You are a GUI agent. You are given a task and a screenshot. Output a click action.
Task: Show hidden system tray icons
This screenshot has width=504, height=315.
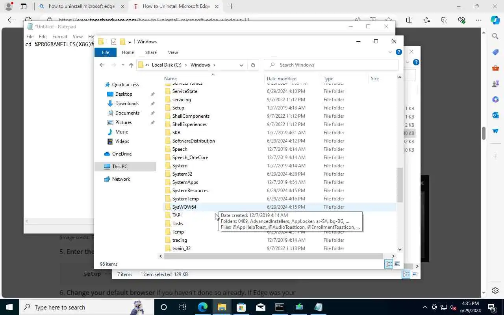tap(424, 307)
